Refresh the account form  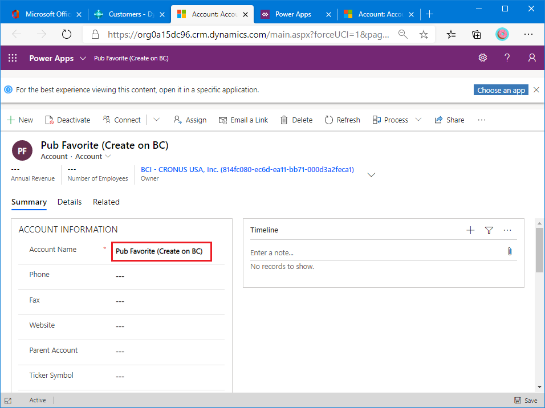point(343,120)
